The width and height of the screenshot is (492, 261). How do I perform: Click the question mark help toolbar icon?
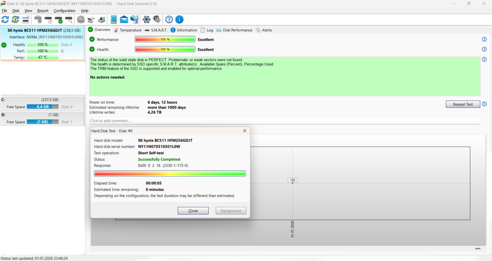pos(169,20)
